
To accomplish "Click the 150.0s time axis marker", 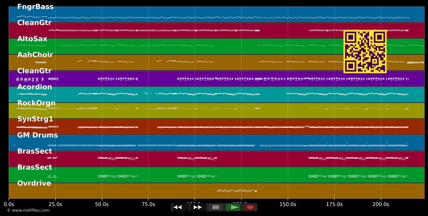I will [288, 204].
